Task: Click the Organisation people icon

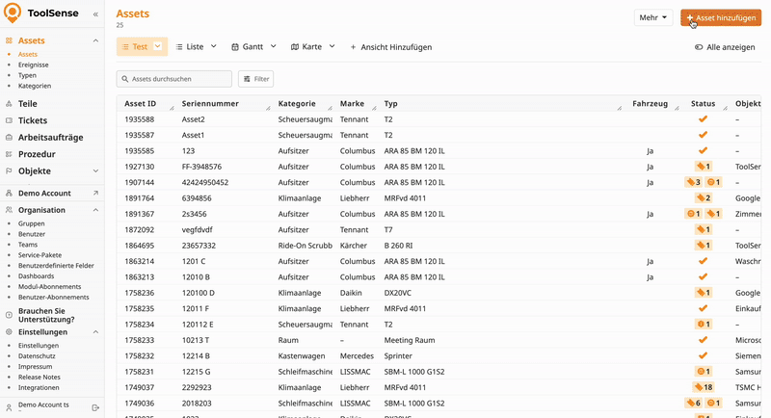Action: pyautogui.click(x=9, y=210)
